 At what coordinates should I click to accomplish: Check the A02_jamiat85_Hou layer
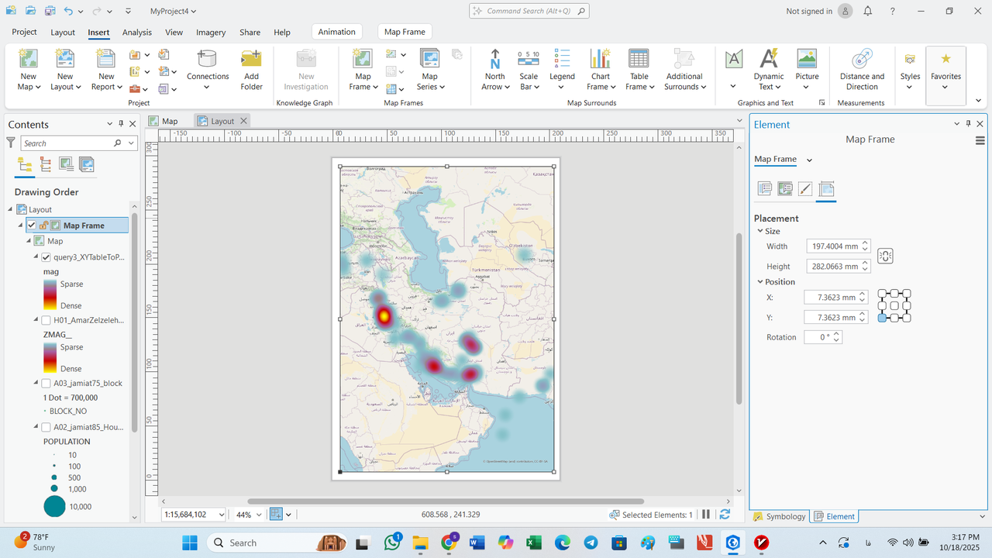pyautogui.click(x=46, y=427)
